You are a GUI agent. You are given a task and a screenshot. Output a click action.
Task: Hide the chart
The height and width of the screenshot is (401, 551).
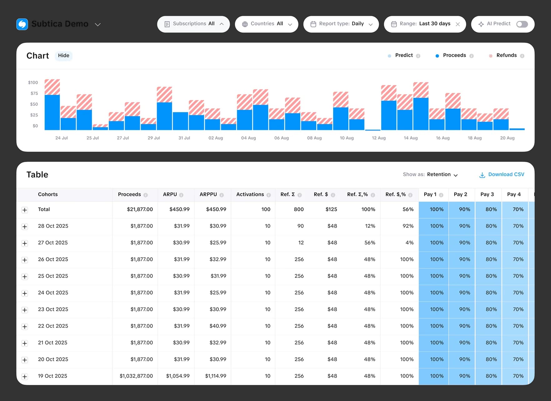click(x=63, y=56)
